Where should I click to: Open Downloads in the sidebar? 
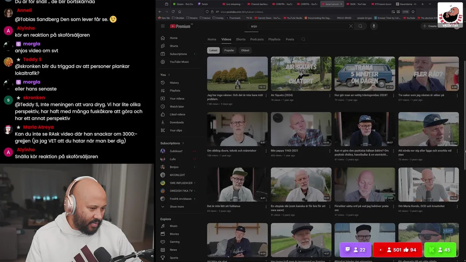[x=177, y=122]
